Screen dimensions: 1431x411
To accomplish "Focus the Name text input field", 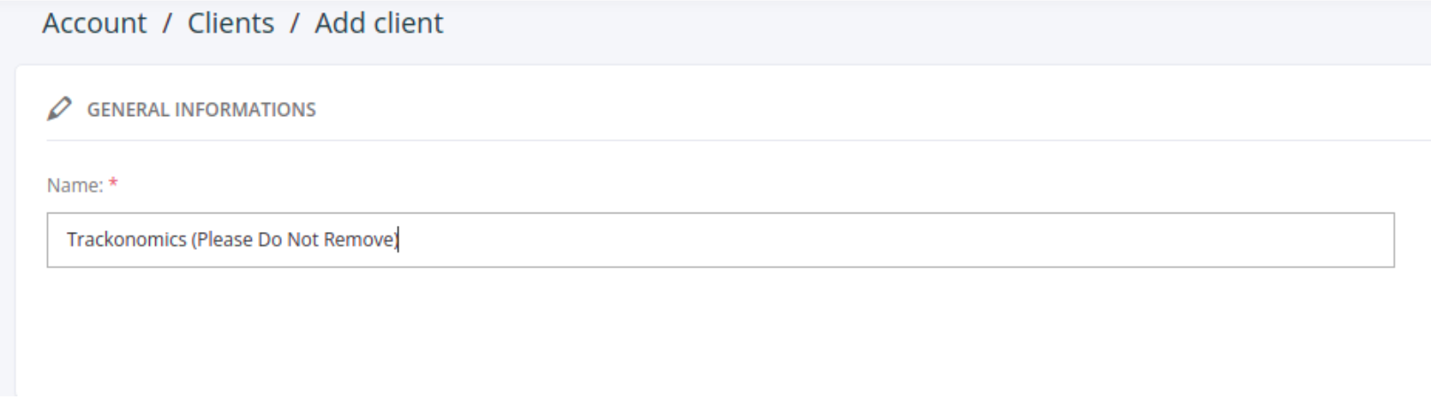I will pos(720,240).
